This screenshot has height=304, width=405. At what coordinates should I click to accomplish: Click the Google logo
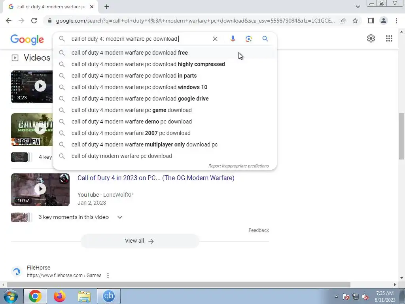(27, 40)
